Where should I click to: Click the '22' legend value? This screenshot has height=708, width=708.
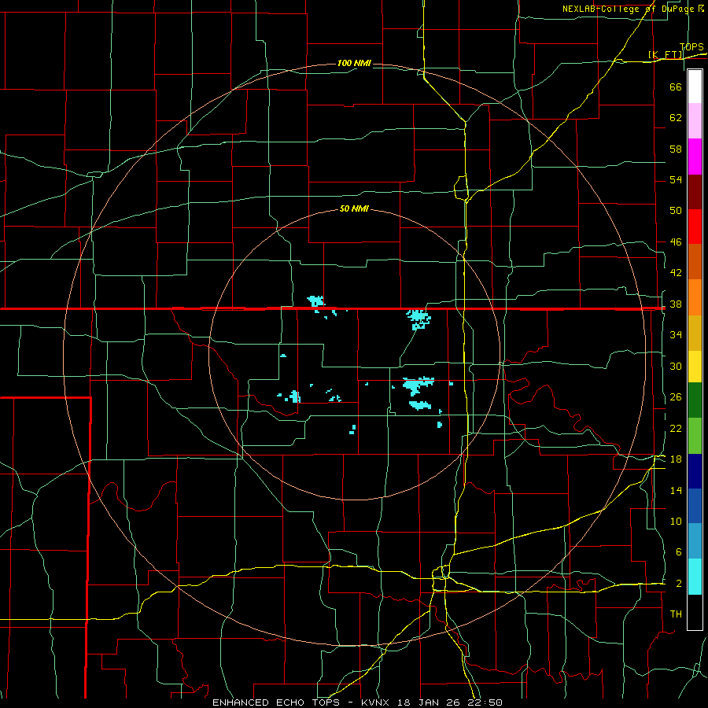[x=676, y=428]
